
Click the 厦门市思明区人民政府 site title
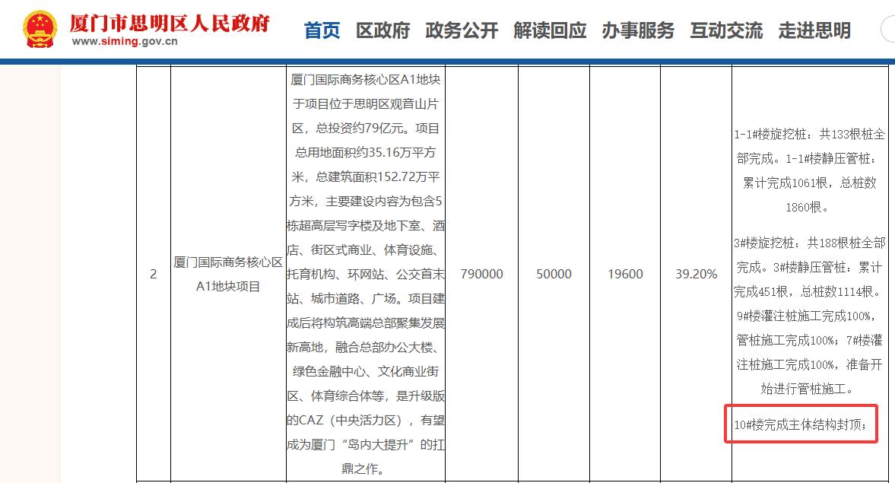(170, 24)
